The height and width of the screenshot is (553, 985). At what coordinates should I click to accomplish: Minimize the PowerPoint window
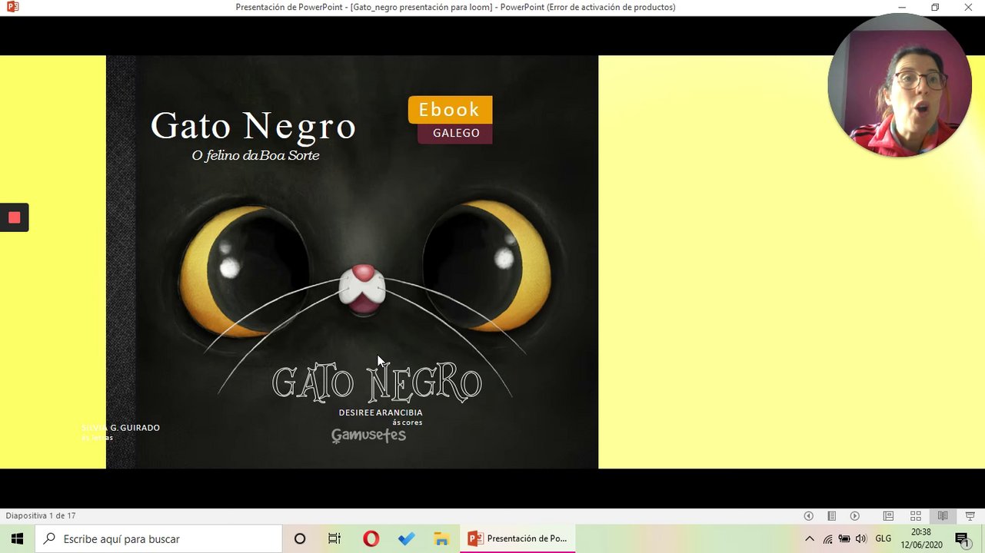[902, 7]
